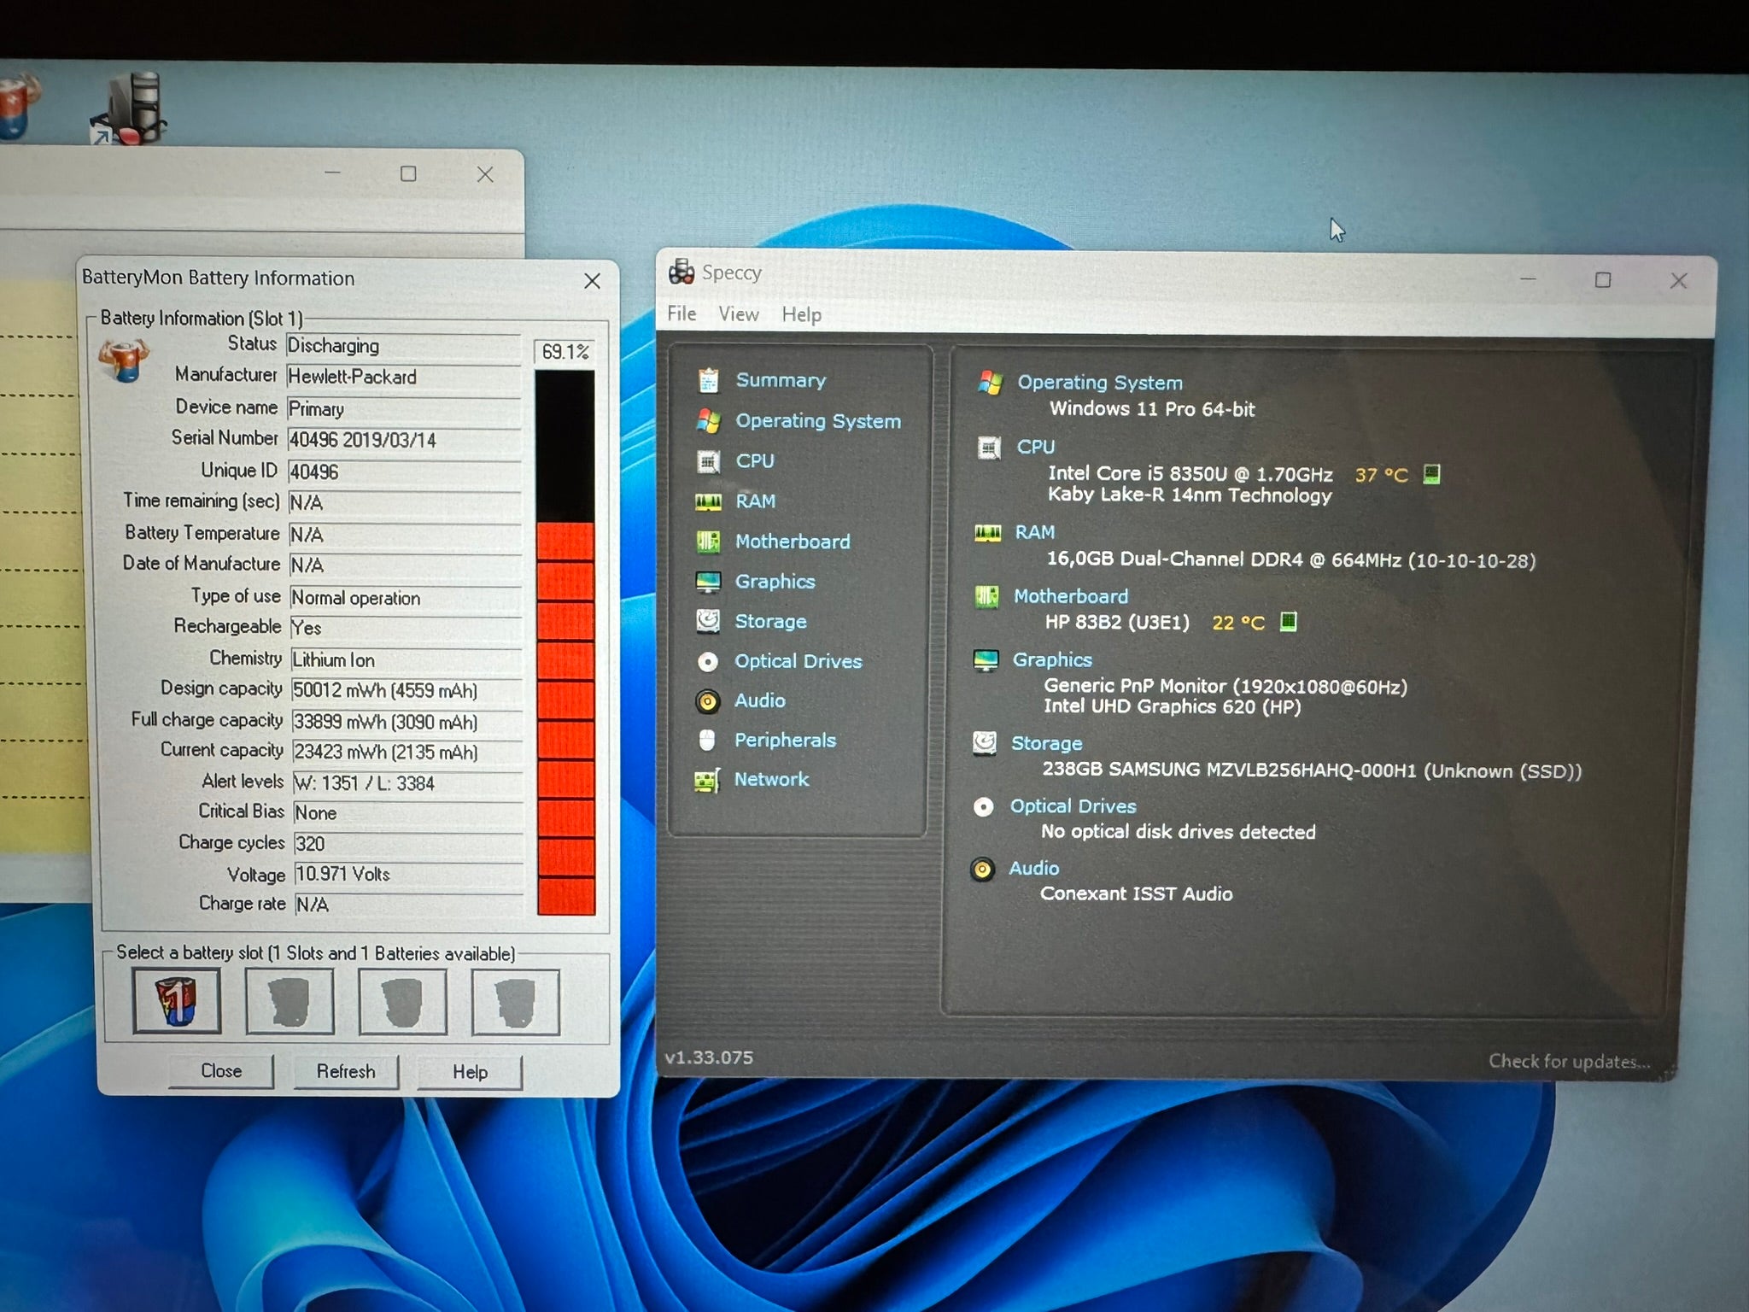Click the RAM heading link in summary pane
The image size is (1749, 1312).
point(1034,532)
